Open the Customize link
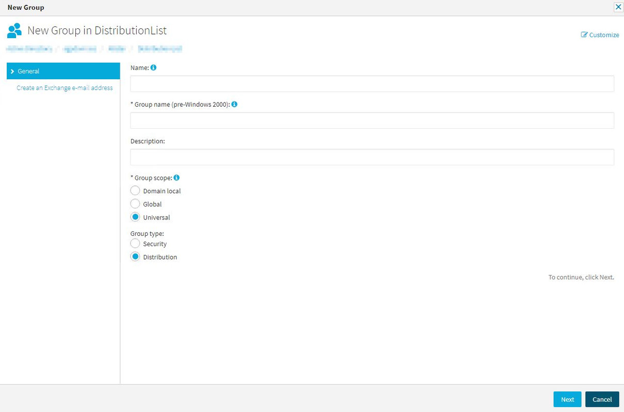 600,35
